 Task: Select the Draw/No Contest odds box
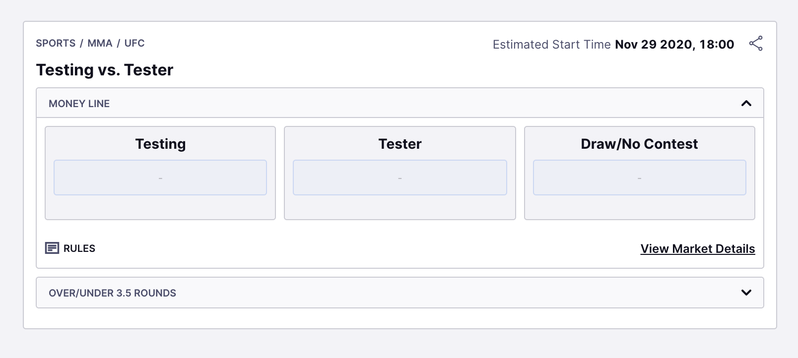tap(639, 178)
